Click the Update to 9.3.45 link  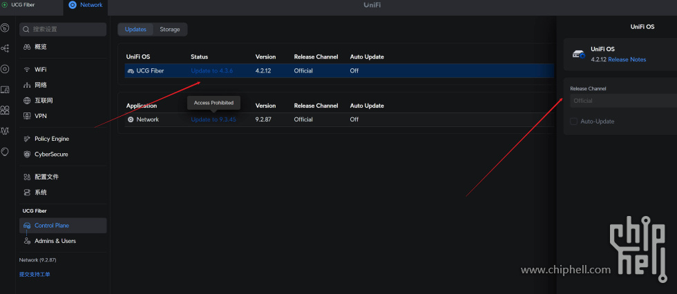(213, 119)
